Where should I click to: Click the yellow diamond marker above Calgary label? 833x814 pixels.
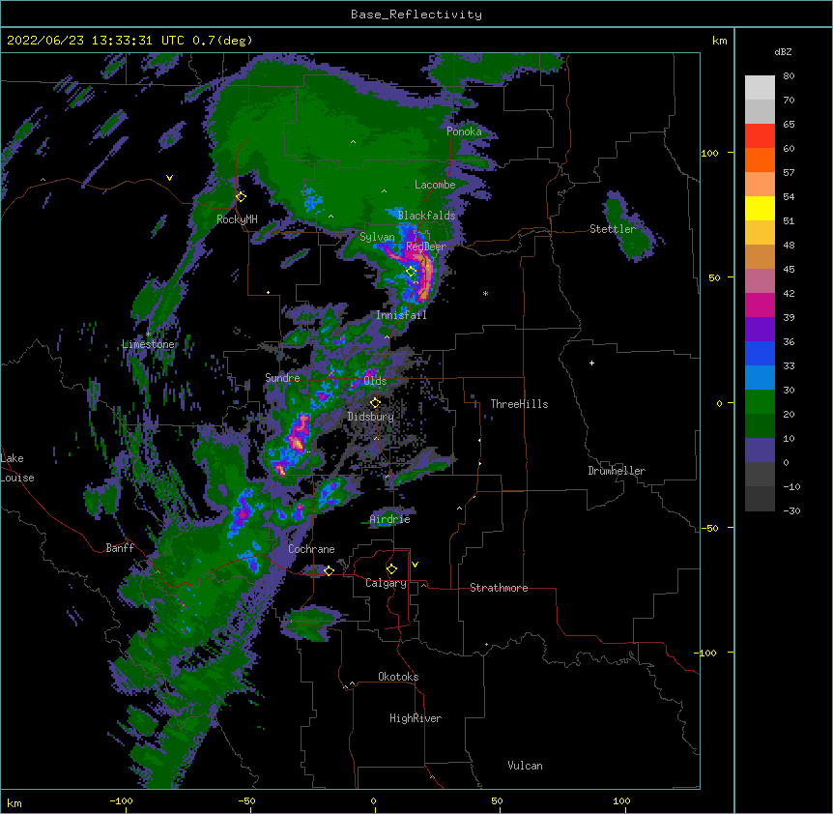click(391, 569)
